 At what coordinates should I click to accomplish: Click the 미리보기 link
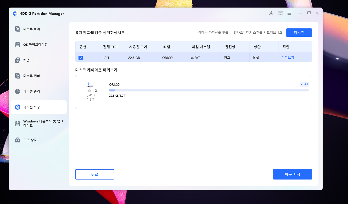288,58
